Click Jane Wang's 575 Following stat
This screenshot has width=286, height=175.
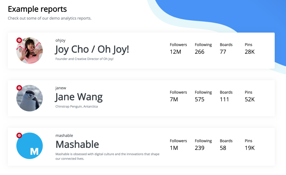point(199,99)
